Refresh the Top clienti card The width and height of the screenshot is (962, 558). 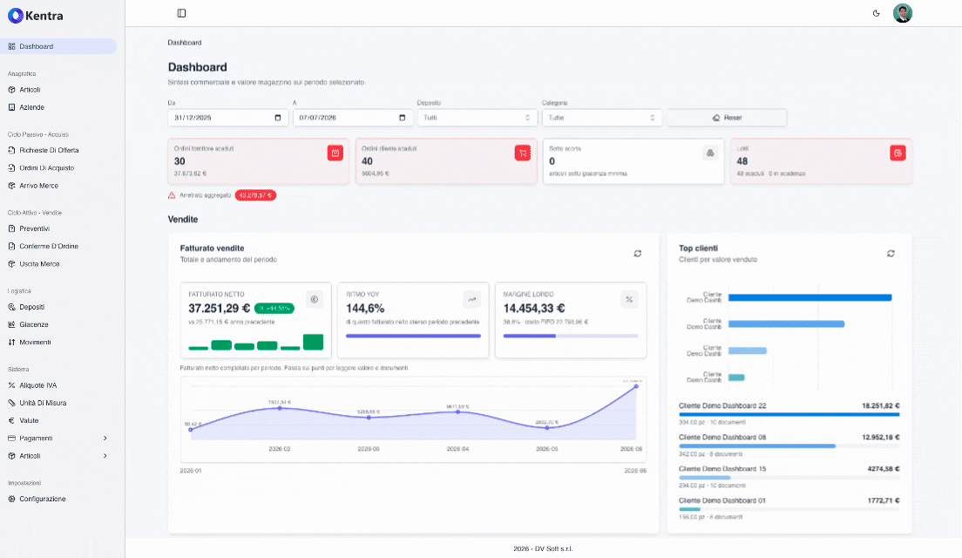point(891,254)
